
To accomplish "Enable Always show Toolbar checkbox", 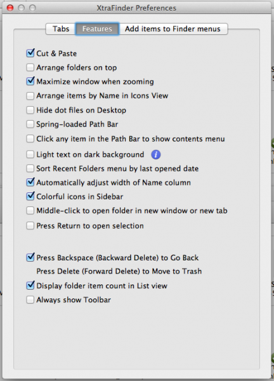I will pos(30,300).
